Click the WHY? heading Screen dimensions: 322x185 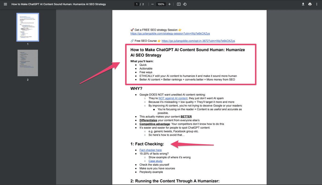pos(136,89)
